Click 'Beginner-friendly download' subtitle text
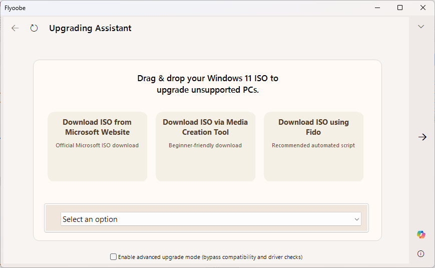Image resolution: width=435 pixels, height=268 pixels. pos(205,145)
